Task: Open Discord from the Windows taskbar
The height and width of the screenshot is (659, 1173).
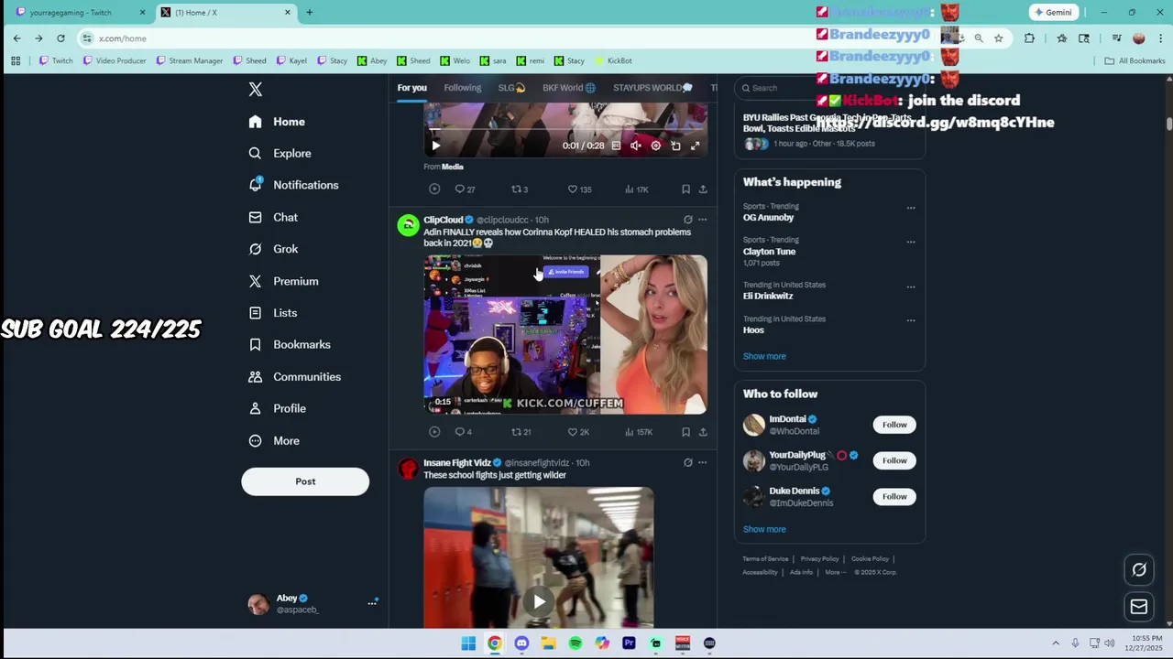Action: [x=521, y=643]
